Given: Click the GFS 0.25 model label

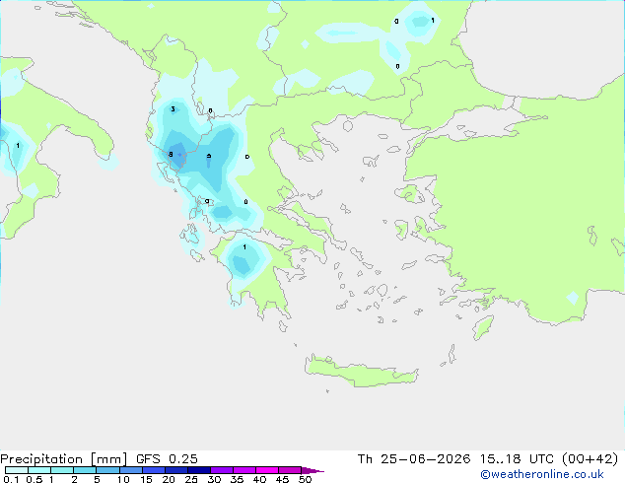Looking at the screenshot, I should tap(167, 459).
